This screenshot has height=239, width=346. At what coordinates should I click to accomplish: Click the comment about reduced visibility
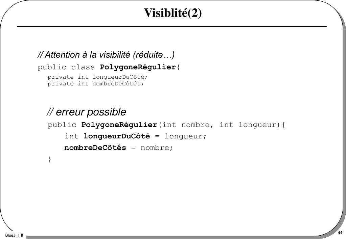[x=106, y=55]
